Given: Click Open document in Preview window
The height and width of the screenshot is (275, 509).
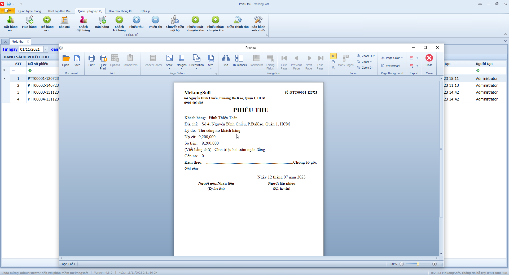Looking at the screenshot, I should [x=66, y=61].
